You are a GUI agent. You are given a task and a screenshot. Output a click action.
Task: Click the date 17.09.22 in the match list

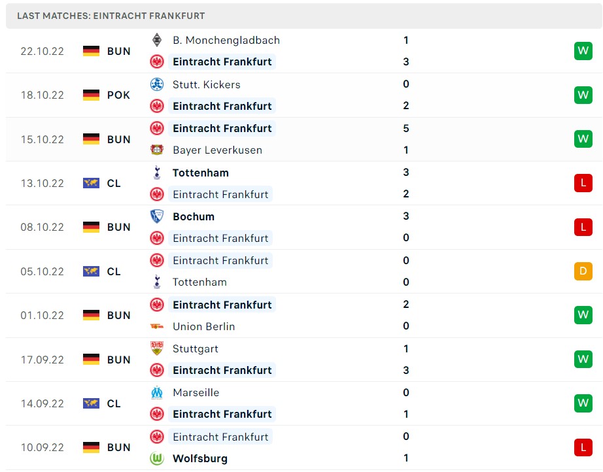[x=42, y=360]
